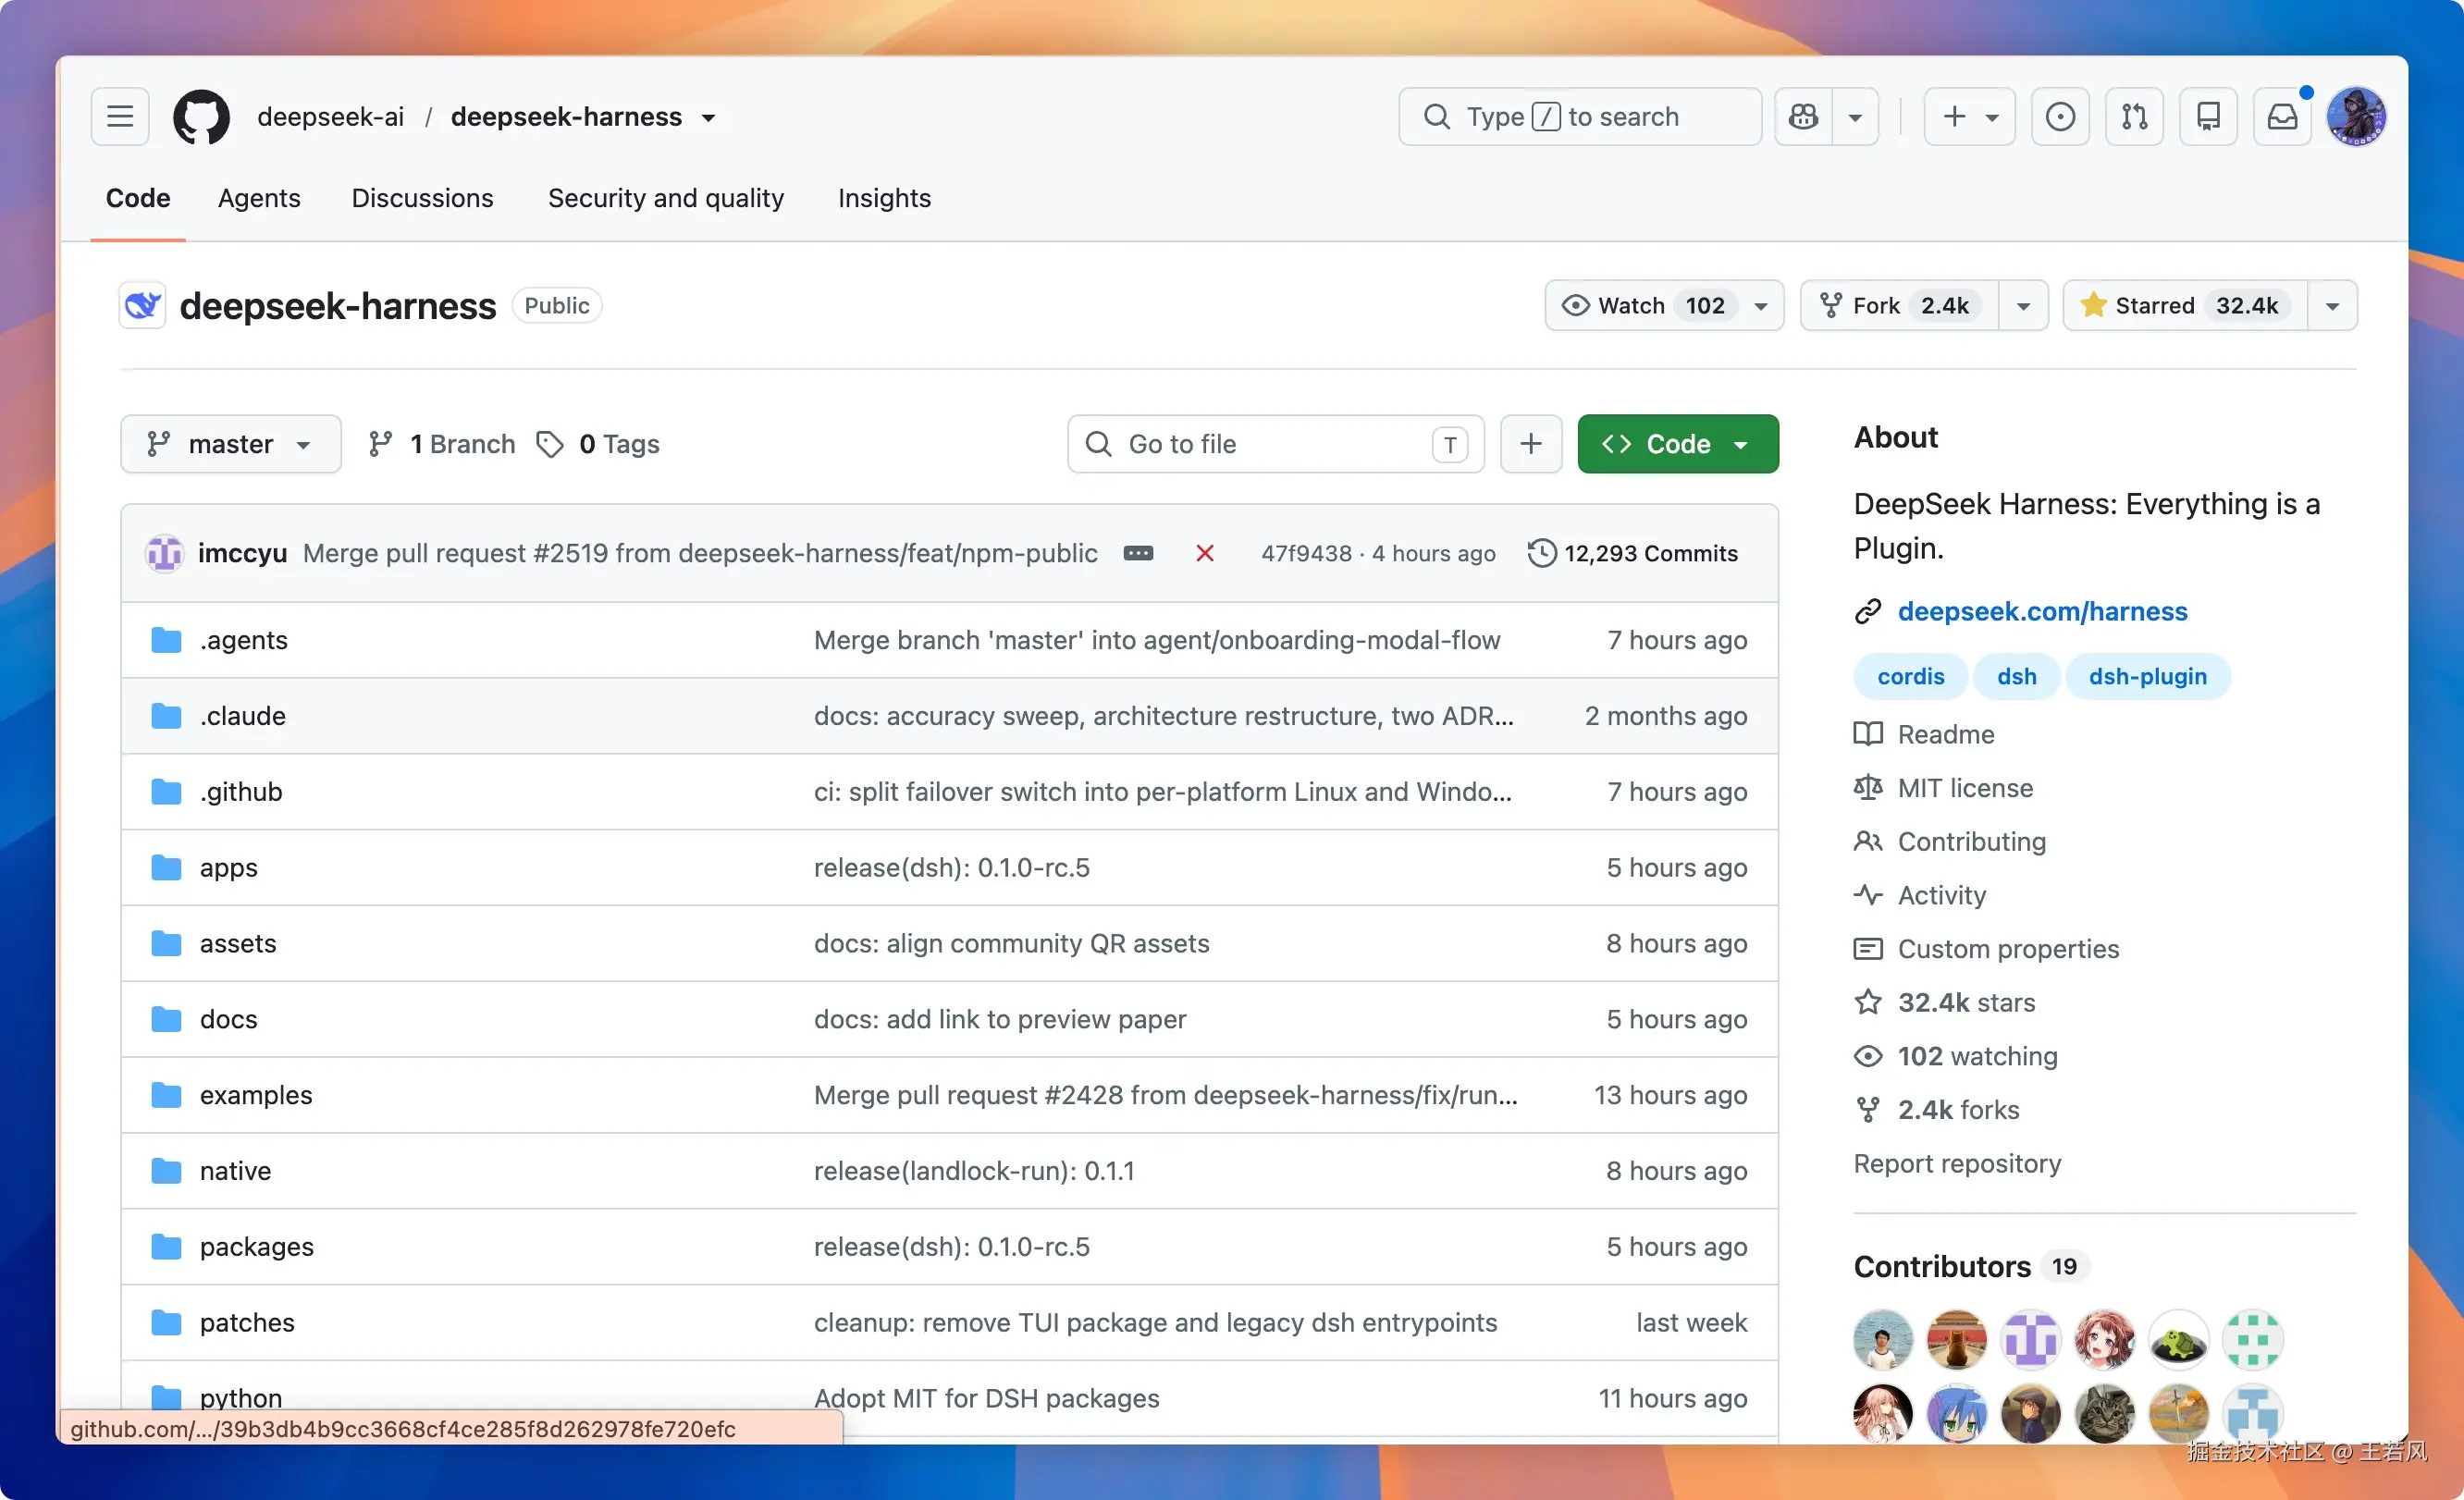Open the notifications inbox icon
This screenshot has height=1500, width=2464.
pos(2282,117)
